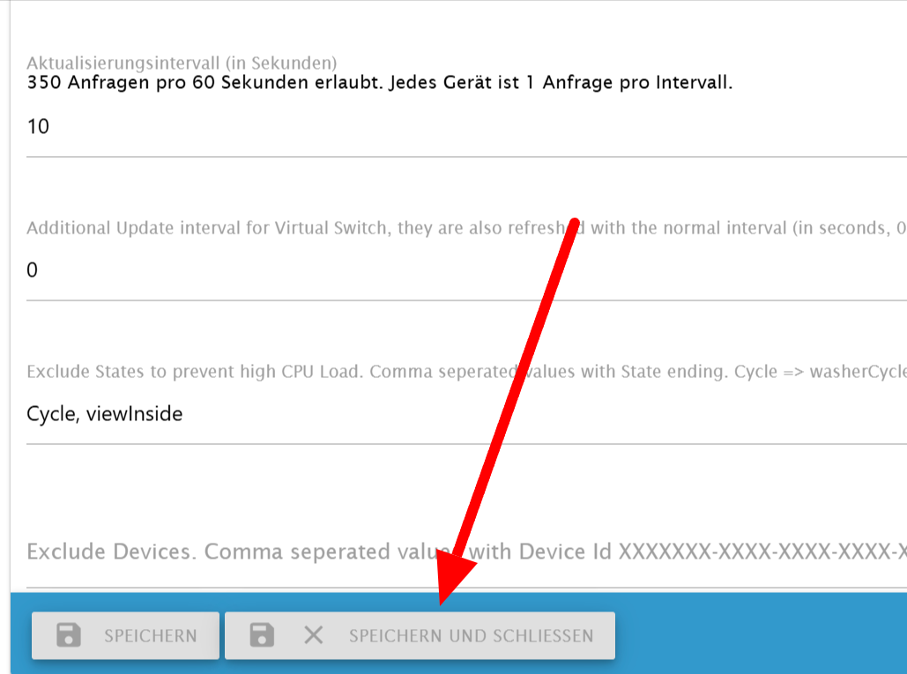Click the text Cycle, viewInside
This screenshot has height=674, width=907.
tap(105, 414)
